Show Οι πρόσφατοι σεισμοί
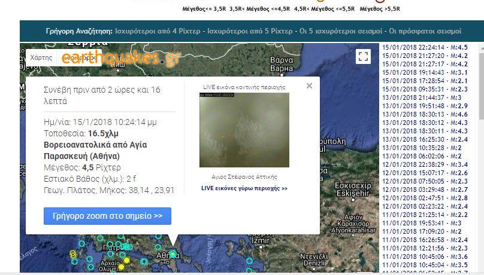484x275 pixels. pos(424,31)
